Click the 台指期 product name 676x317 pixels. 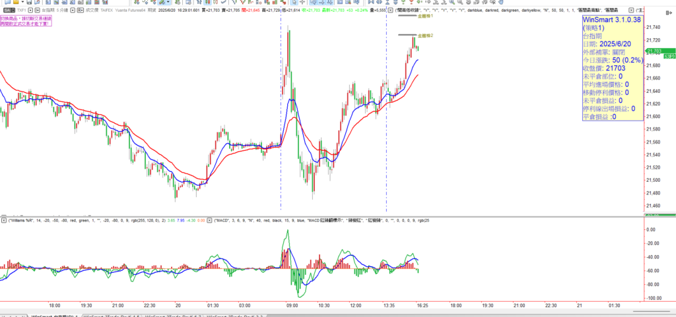[48, 10]
